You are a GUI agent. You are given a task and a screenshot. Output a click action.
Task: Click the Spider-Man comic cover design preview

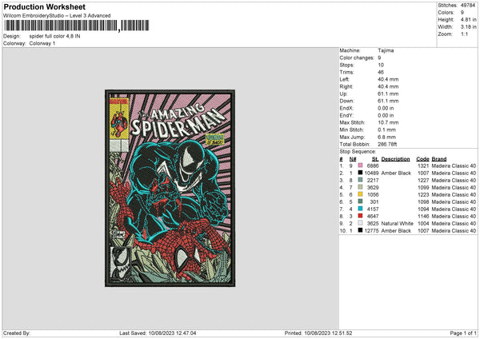tap(170, 188)
